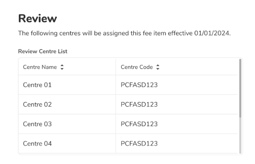Select the Centre 02 name cell
This screenshot has width=255, height=164.
[37, 104]
